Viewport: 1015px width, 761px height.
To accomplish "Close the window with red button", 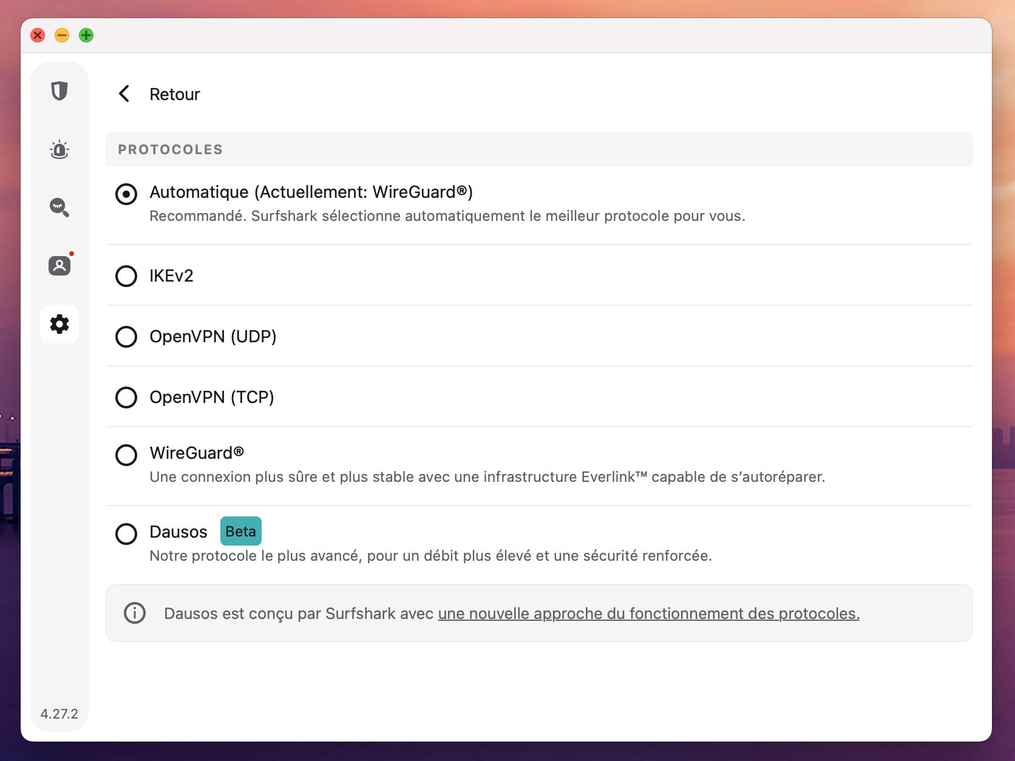I will pos(38,35).
